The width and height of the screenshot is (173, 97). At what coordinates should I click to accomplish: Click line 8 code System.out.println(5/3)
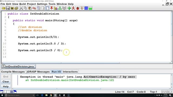[38, 37]
